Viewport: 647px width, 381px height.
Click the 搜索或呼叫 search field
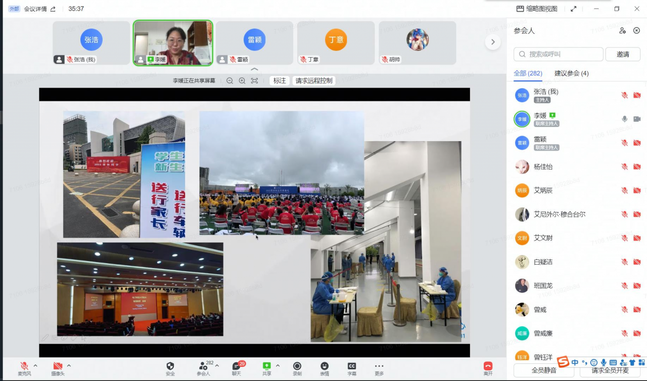click(x=558, y=54)
